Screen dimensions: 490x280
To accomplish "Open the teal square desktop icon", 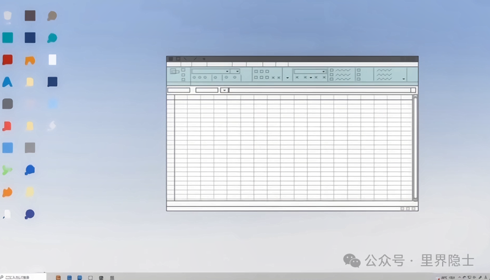I will coord(8,37).
